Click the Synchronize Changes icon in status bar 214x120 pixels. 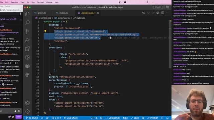coord(42,118)
